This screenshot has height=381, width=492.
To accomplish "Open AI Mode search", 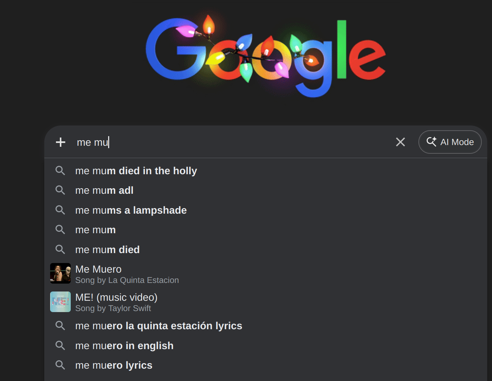I will (x=450, y=142).
